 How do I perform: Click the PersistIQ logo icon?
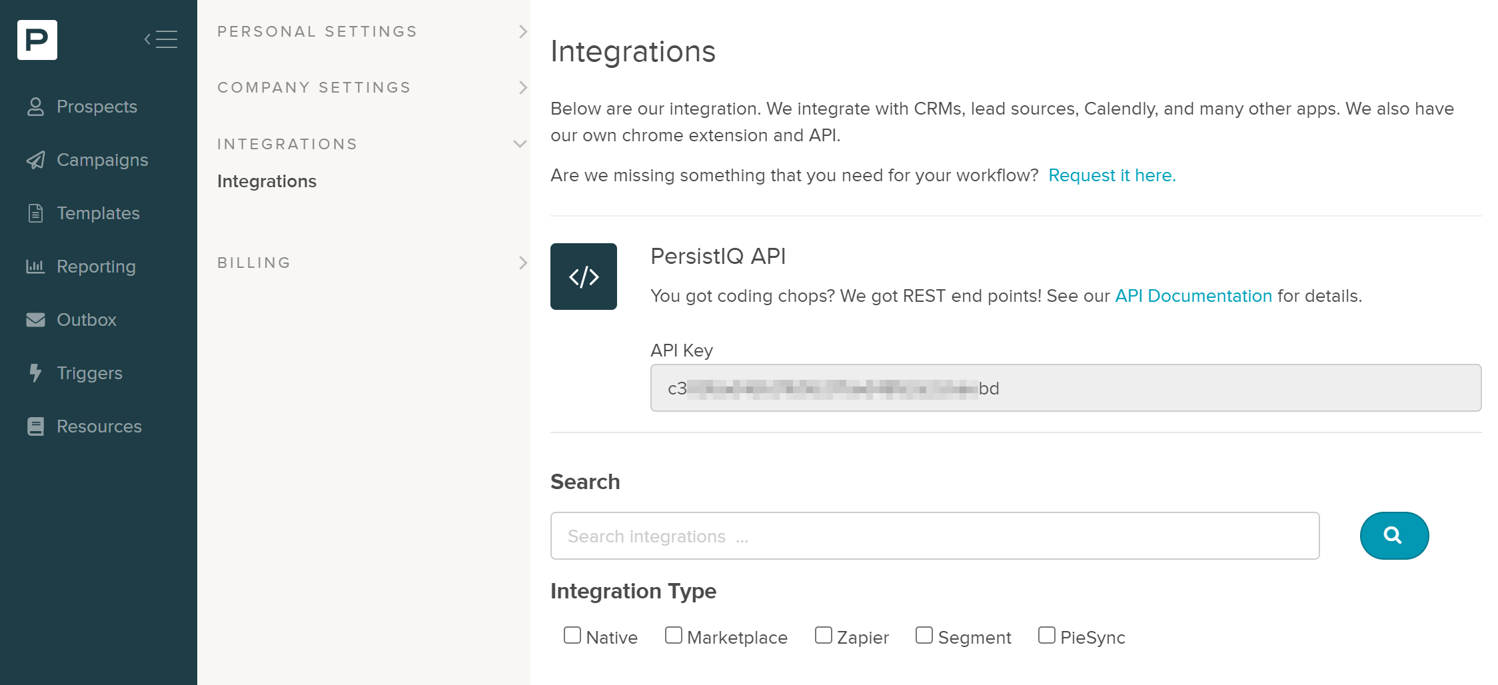[x=37, y=40]
